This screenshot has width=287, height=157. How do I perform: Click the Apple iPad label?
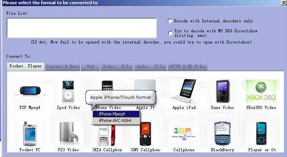[x=184, y=107]
